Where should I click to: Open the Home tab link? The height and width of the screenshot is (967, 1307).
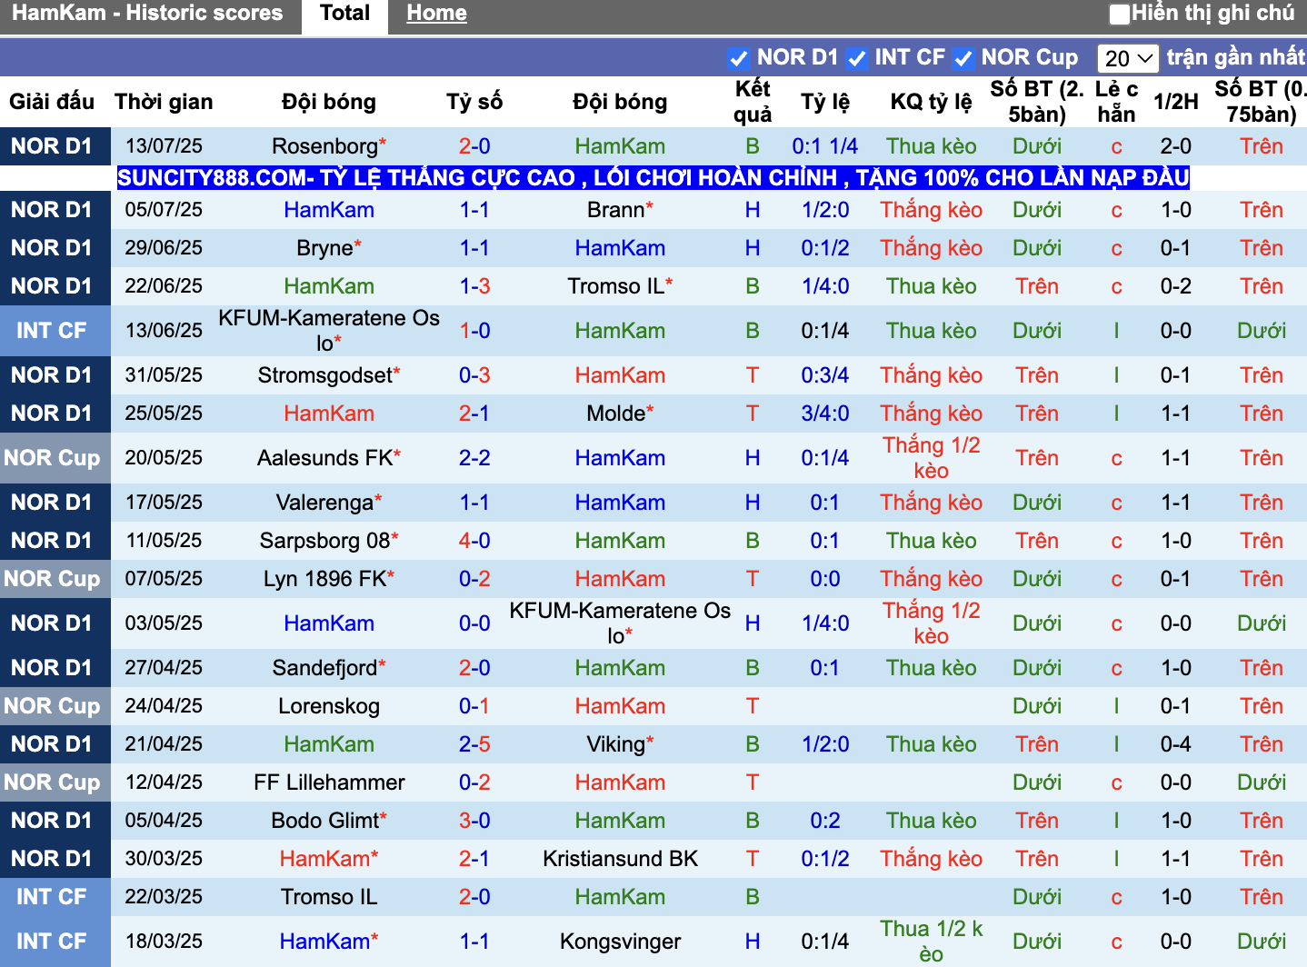pyautogui.click(x=436, y=14)
